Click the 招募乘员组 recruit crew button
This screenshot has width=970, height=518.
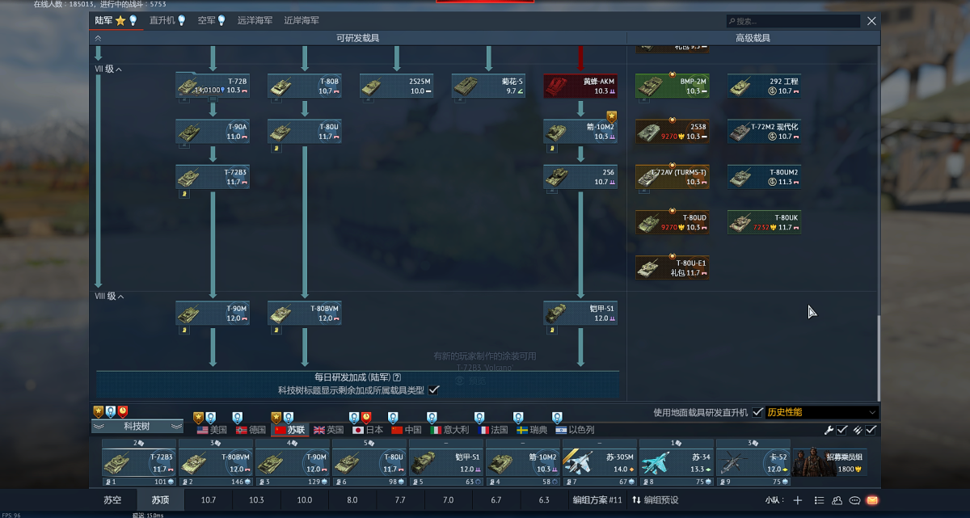(829, 464)
